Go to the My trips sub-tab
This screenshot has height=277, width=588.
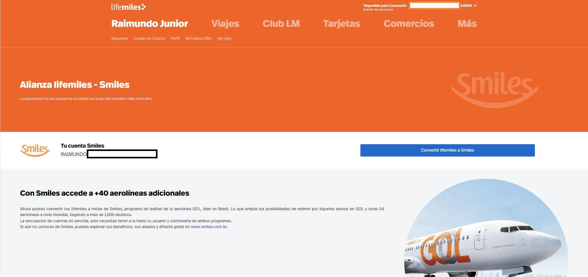225,39
